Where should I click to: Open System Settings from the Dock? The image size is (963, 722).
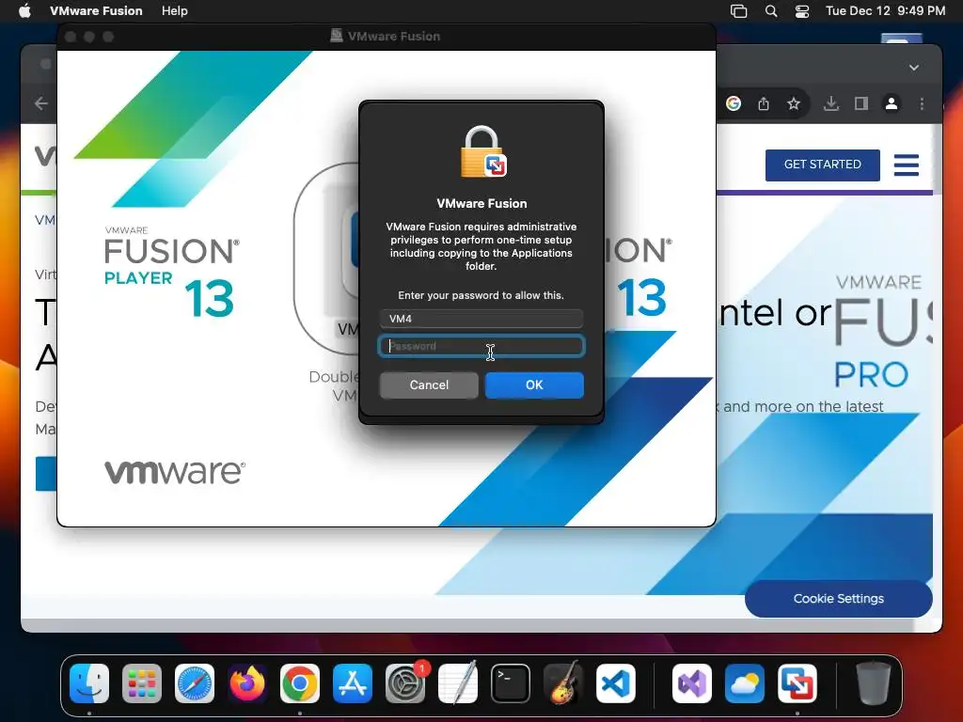tap(405, 683)
